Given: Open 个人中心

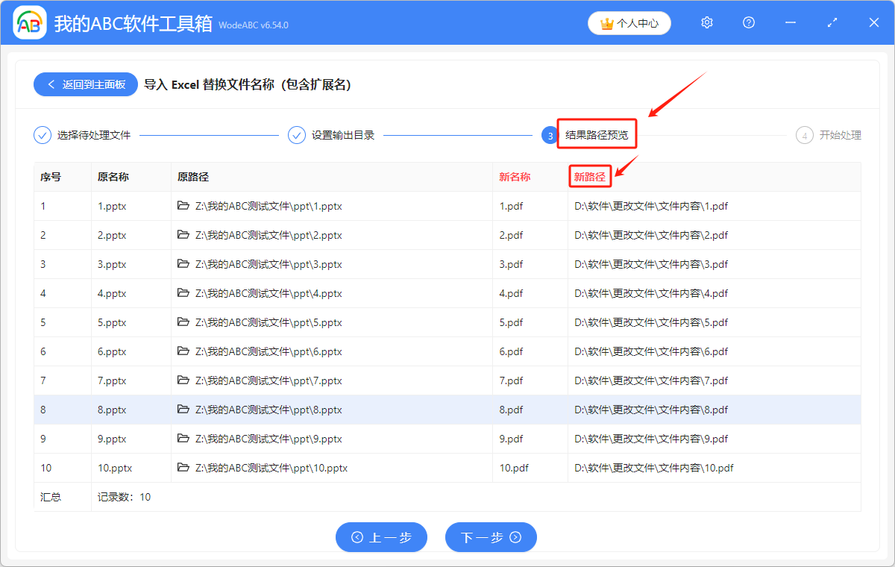Looking at the screenshot, I should [x=629, y=23].
